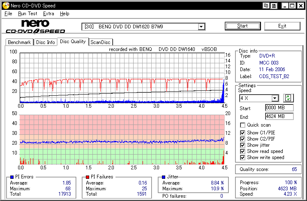Open the Run Test menu
307x201 pixels.
pos(28,14)
